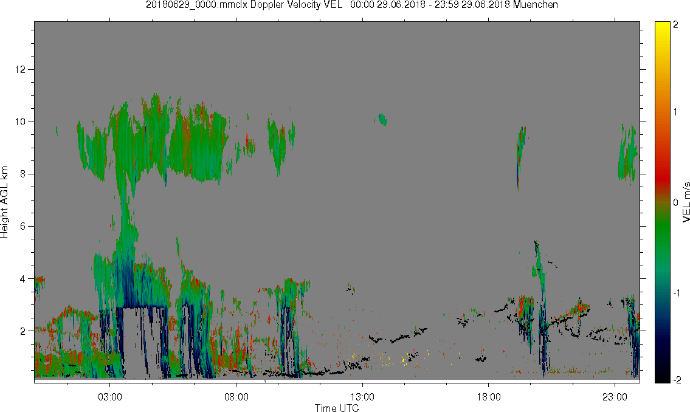Click the 18:00 time tick label

[x=488, y=397]
